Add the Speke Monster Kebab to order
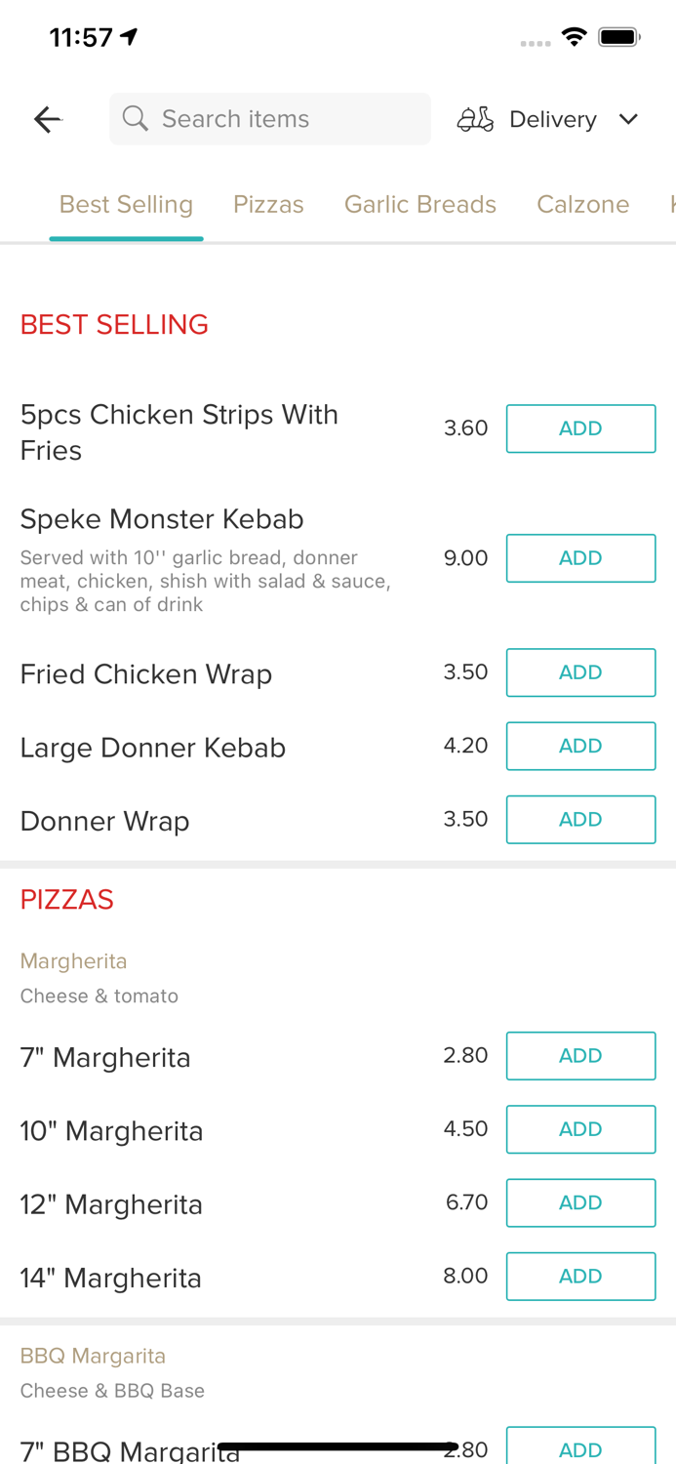The width and height of the screenshot is (676, 1464). (x=580, y=558)
